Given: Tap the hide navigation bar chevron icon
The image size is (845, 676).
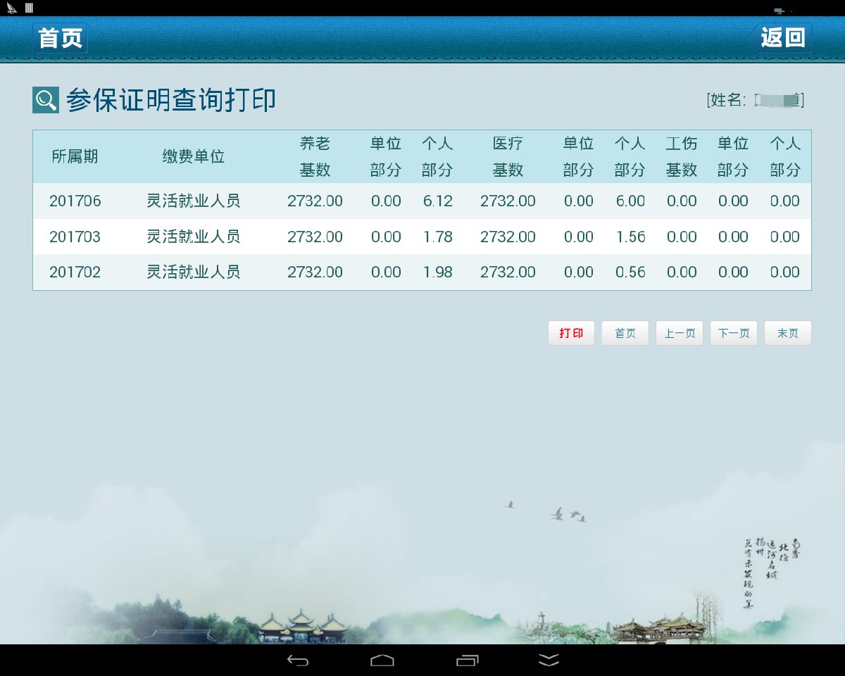Looking at the screenshot, I should (549, 661).
